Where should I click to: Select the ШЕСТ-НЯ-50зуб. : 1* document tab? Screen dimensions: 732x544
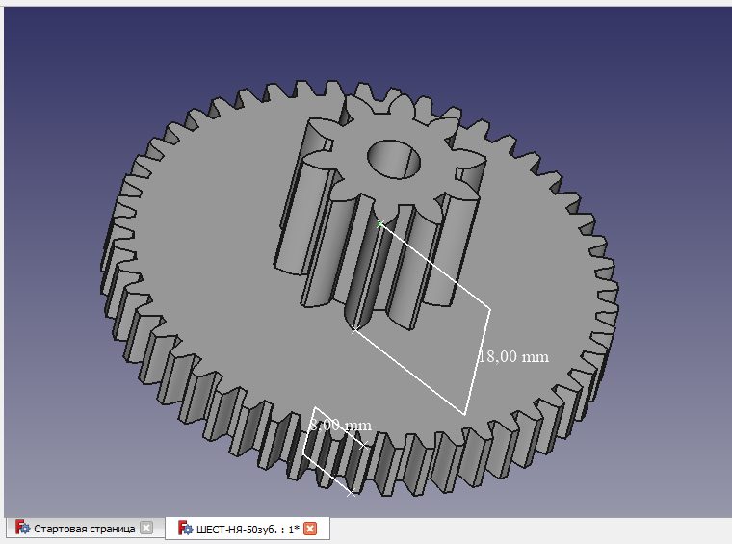(x=248, y=529)
